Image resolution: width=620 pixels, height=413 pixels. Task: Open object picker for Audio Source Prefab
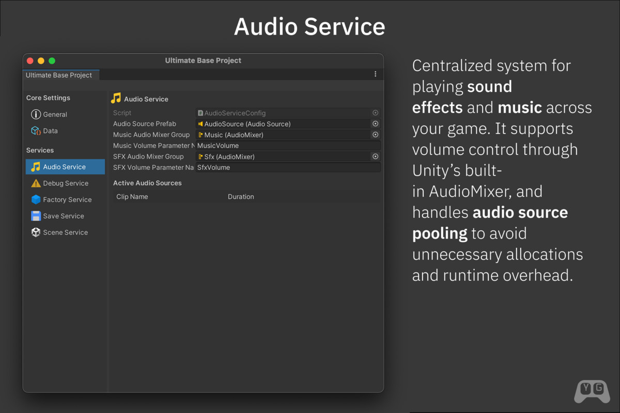(376, 124)
